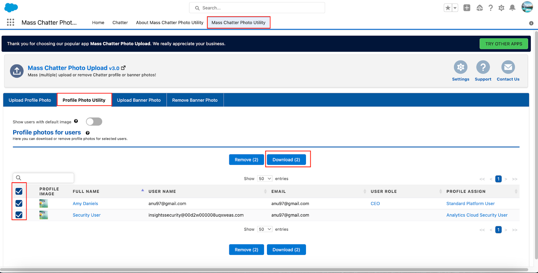The height and width of the screenshot is (273, 538).
Task: Select page 1 in top pagination
Action: tap(498, 179)
